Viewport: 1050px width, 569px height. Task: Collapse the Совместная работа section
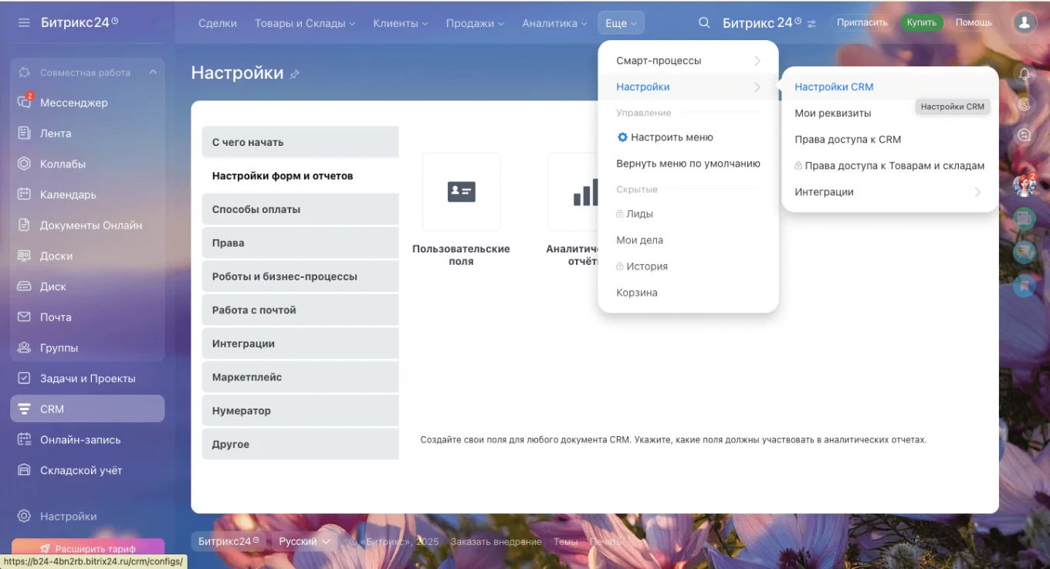153,73
